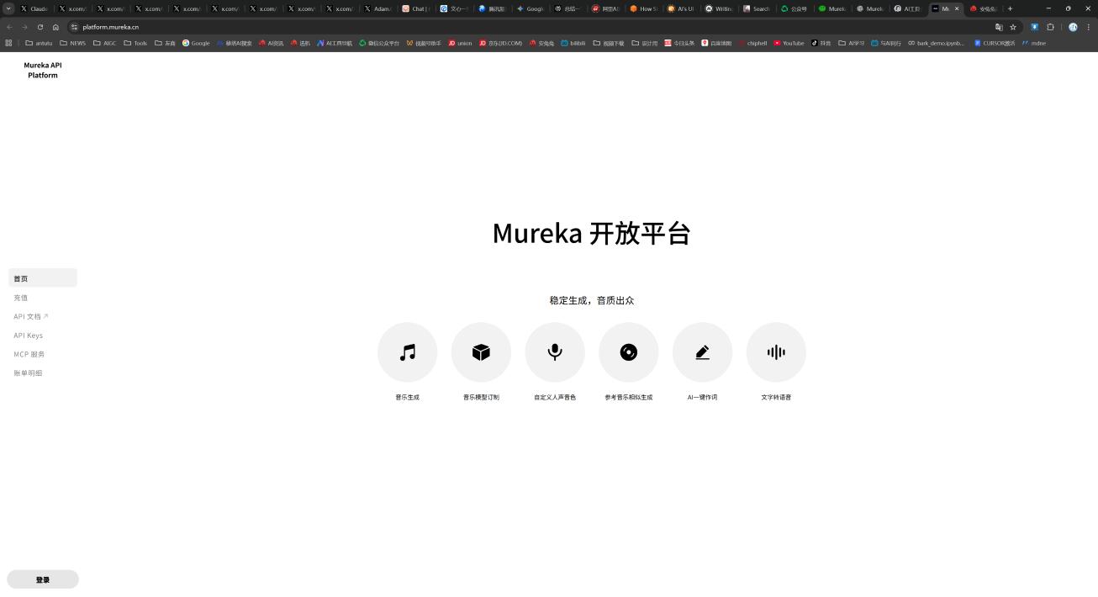Open the 京东(JD.COM) bookmark
Screen dimensions: 1098x597
pyautogui.click(x=500, y=43)
